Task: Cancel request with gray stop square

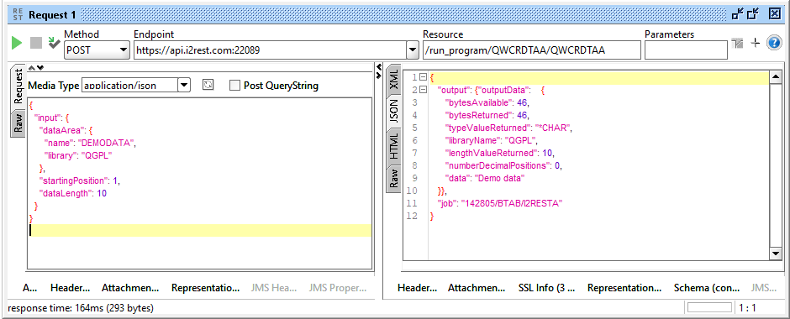Action: click(36, 44)
